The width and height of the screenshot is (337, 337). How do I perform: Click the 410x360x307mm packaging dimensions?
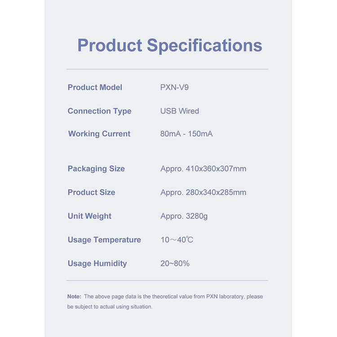(x=216, y=169)
